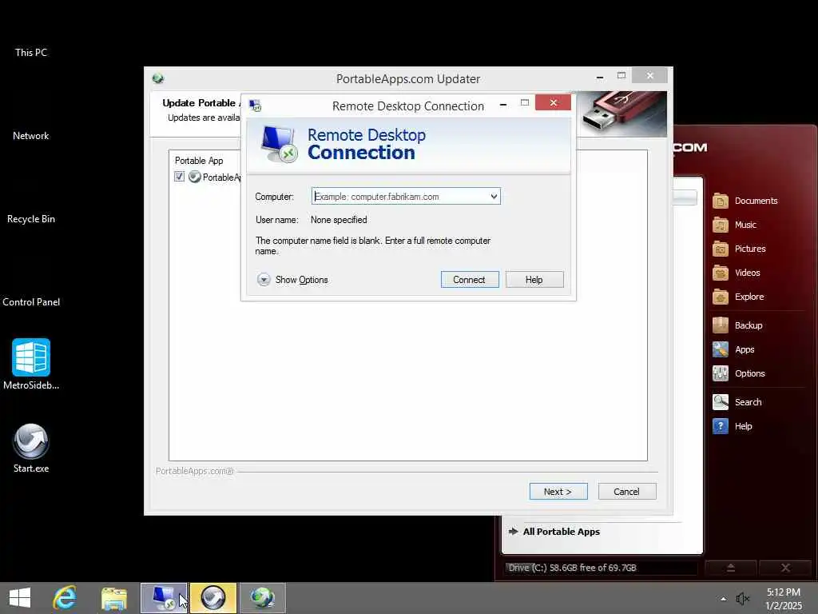818x614 pixels.
Task: Open Documents in PortableApps menu
Action: tap(745, 201)
